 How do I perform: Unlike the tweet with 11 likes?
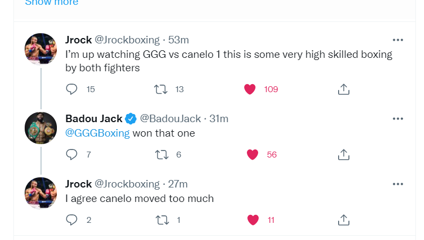pos(253,220)
